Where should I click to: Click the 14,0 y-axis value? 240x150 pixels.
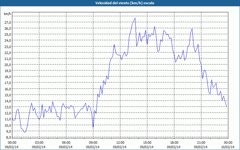8,101
